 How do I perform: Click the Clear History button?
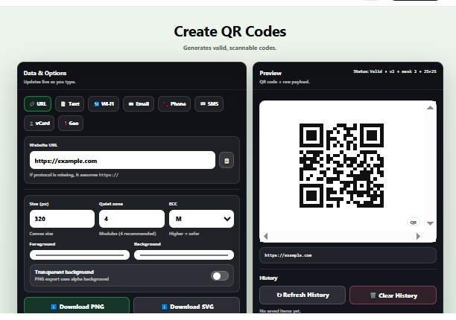pyautogui.click(x=393, y=295)
